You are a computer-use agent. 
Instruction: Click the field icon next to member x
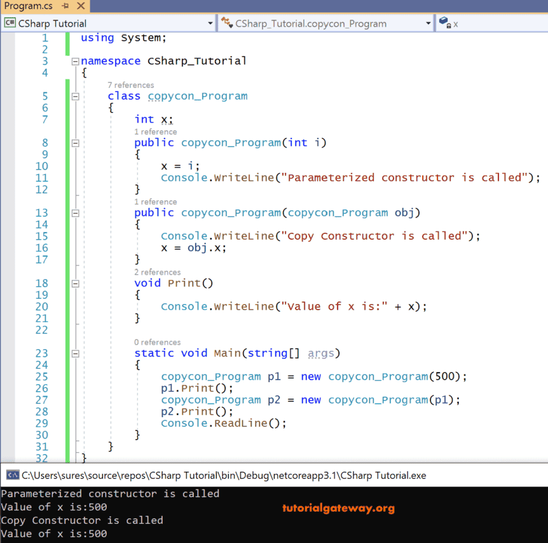point(444,22)
